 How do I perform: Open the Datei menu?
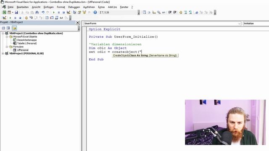(x=11, y=7)
